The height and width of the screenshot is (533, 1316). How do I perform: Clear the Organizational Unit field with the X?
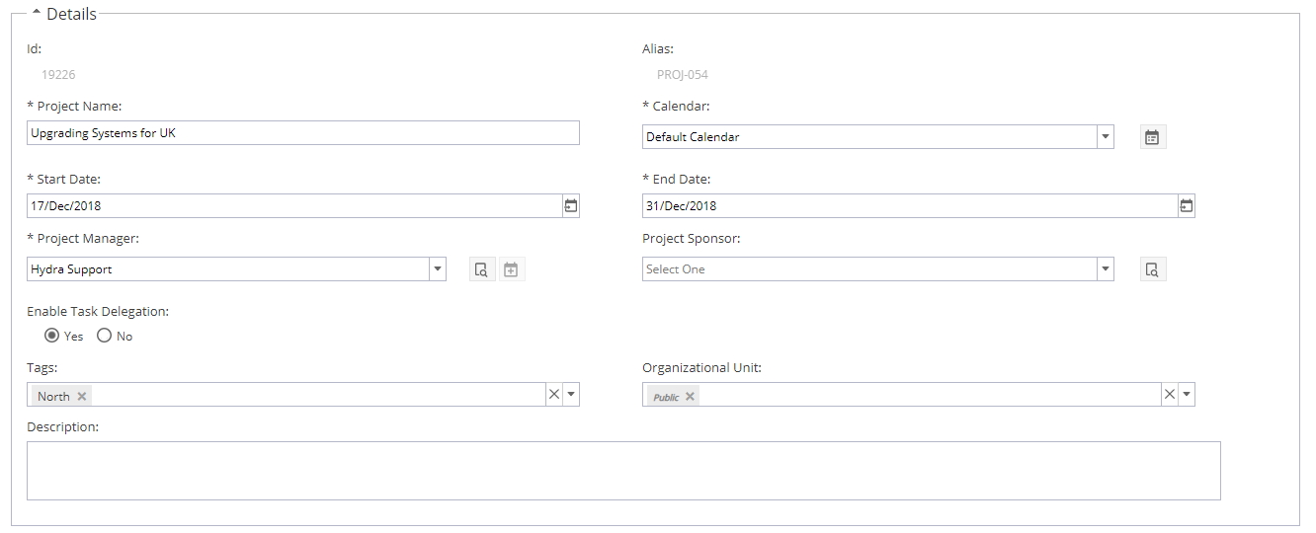click(1170, 394)
